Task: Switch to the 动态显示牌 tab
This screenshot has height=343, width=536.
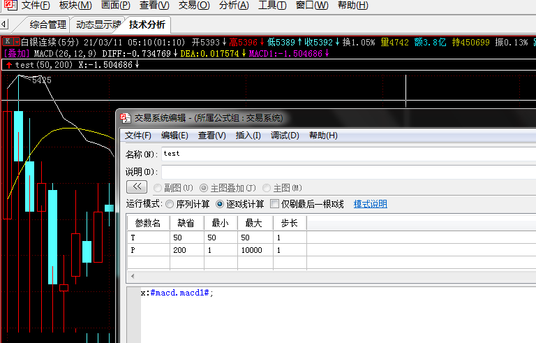Action: click(x=98, y=24)
